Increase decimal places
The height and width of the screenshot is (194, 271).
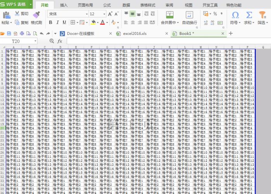[x=206, y=22]
